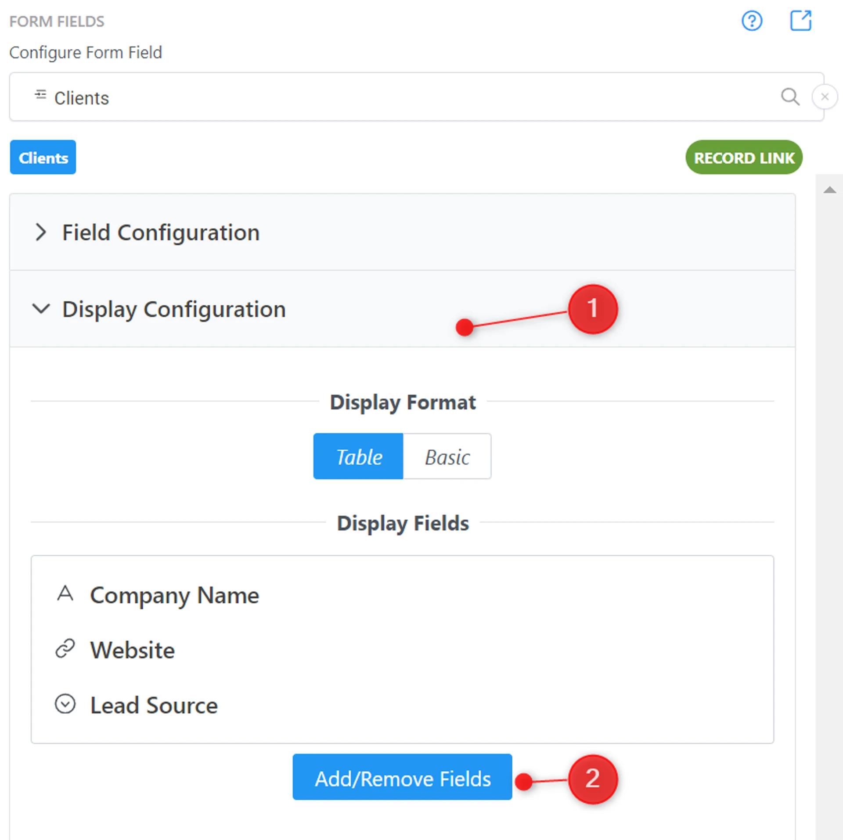
Task: Clear the Clients field with X icon
Action: (824, 97)
